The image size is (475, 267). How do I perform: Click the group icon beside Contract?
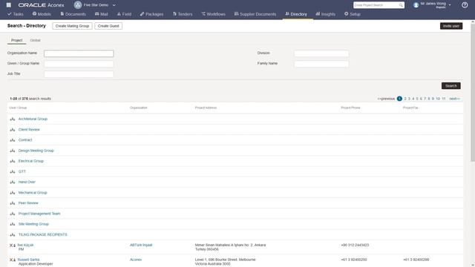click(13, 140)
